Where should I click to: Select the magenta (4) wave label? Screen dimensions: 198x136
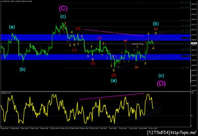[100, 38]
